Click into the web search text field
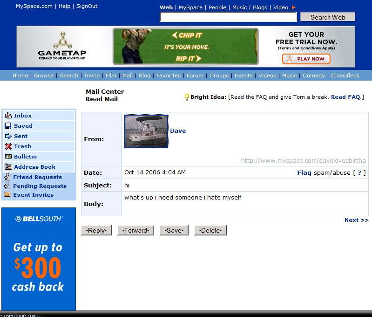 [x=228, y=17]
